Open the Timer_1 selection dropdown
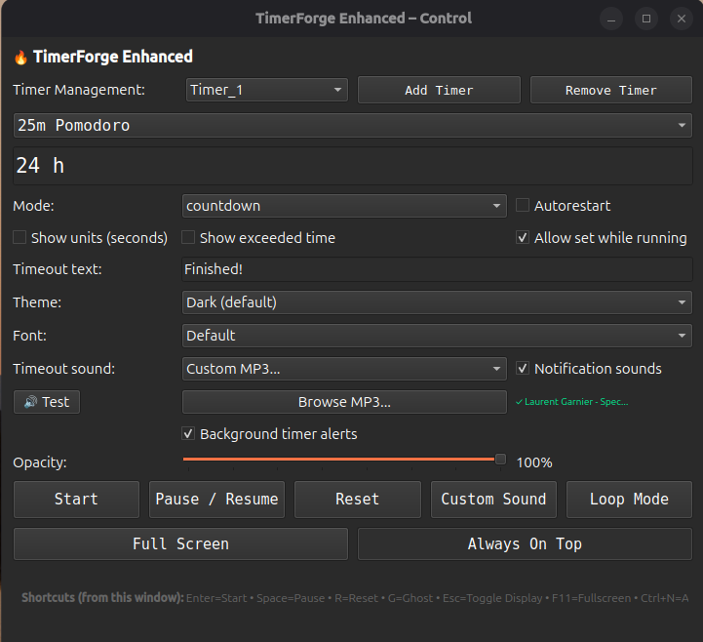This screenshot has height=642, width=703. (x=266, y=90)
